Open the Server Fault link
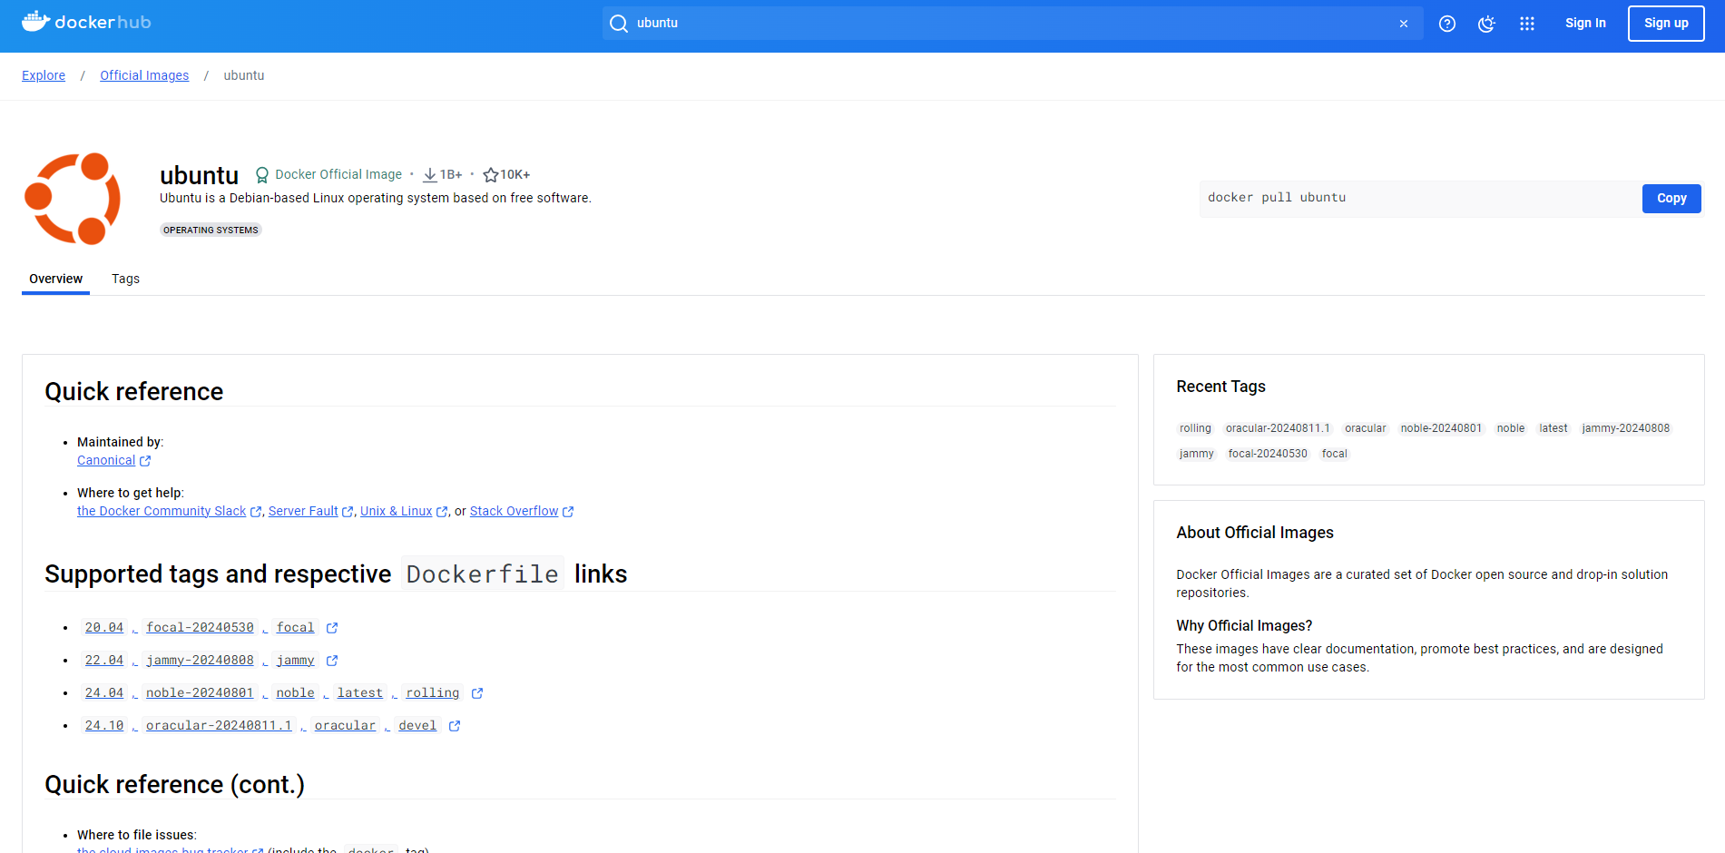Image resolution: width=1725 pixels, height=853 pixels. [303, 512]
